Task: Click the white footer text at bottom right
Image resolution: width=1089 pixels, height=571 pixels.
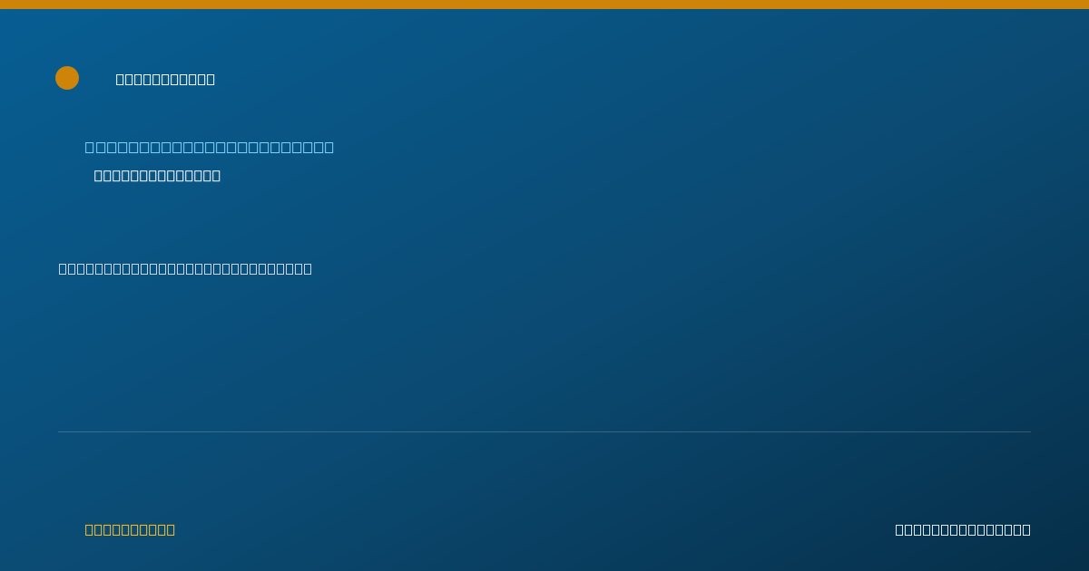Action: tap(963, 529)
